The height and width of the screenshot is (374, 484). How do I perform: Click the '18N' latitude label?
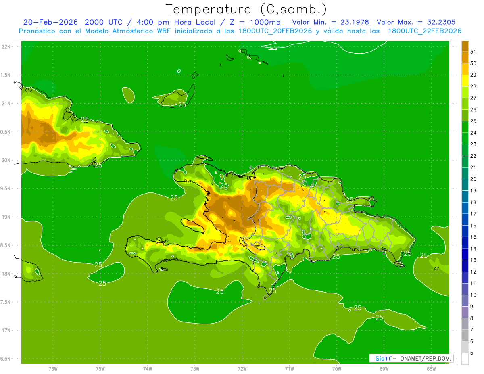6,274
